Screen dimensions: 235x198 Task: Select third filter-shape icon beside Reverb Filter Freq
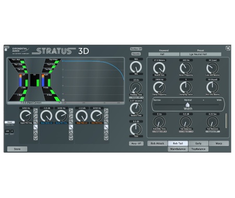click(x=106, y=121)
